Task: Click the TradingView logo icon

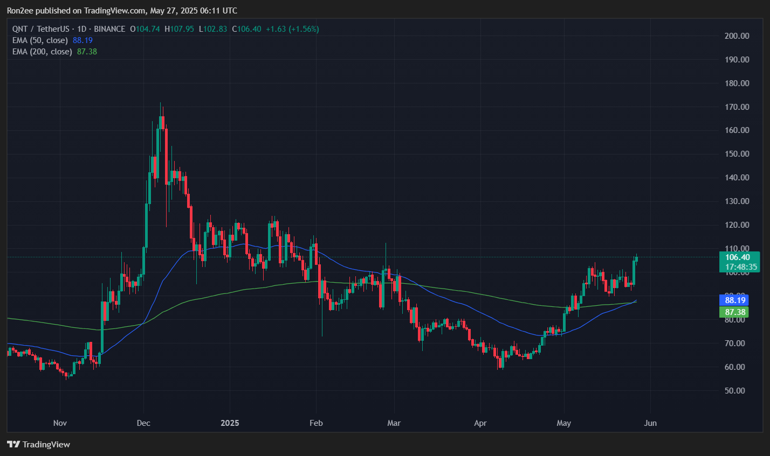Action: [13, 444]
